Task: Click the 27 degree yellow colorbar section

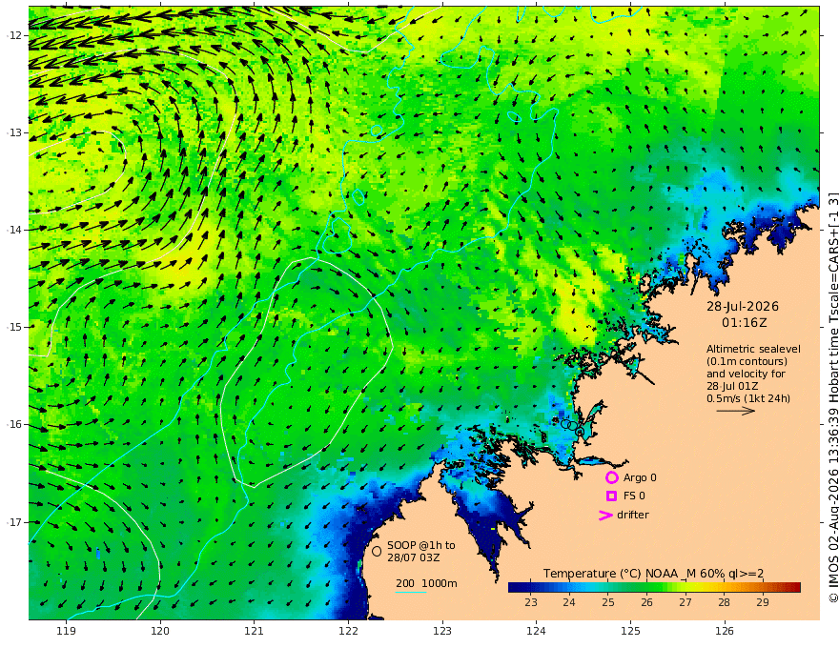Action: click(x=686, y=587)
